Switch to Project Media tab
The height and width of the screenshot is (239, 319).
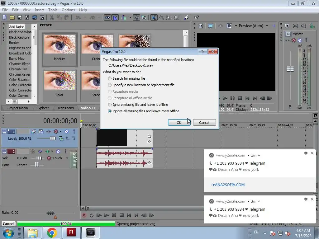[18, 108]
